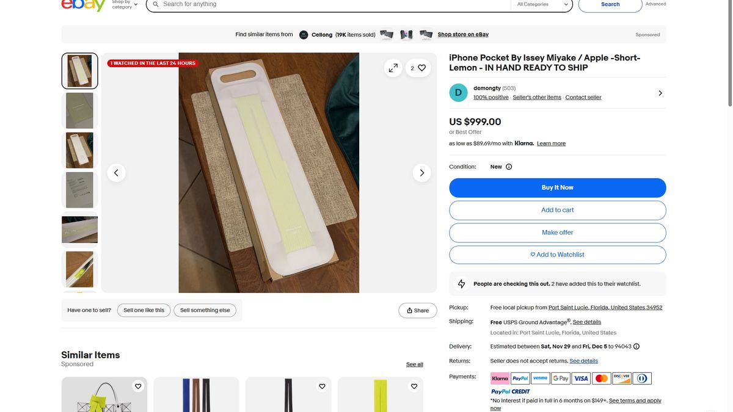This screenshot has width=733, height=412.
Task: Click the Search for anything field
Action: click(330, 4)
